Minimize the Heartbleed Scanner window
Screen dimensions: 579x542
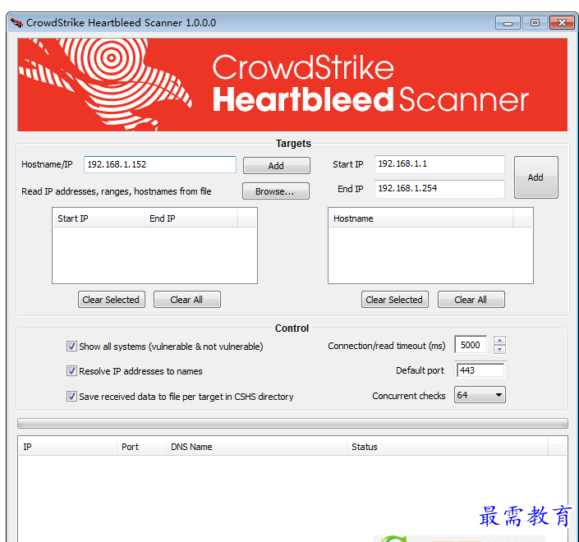pyautogui.click(x=508, y=23)
